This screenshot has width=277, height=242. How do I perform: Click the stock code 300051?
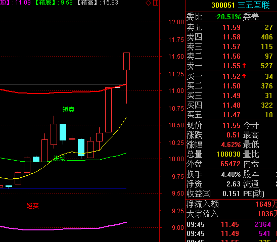pos(223,5)
